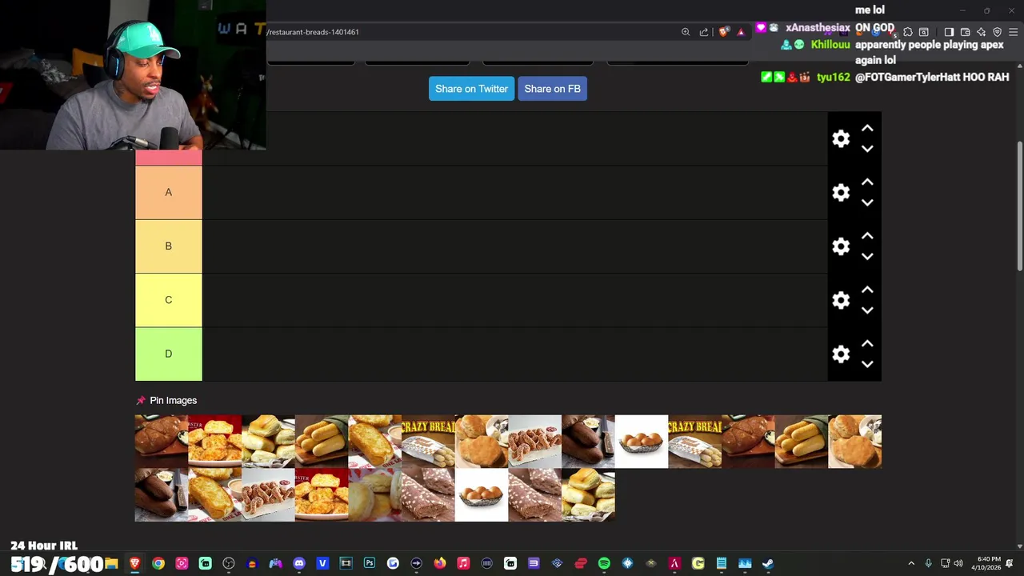1024x576 pixels.
Task: Open Firefox from the taskbar
Action: [440, 564]
